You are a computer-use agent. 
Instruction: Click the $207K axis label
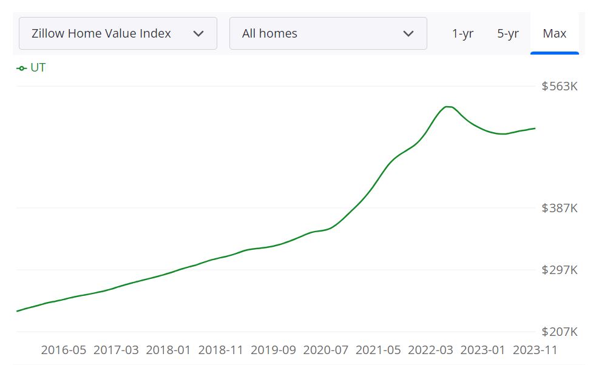coord(560,332)
